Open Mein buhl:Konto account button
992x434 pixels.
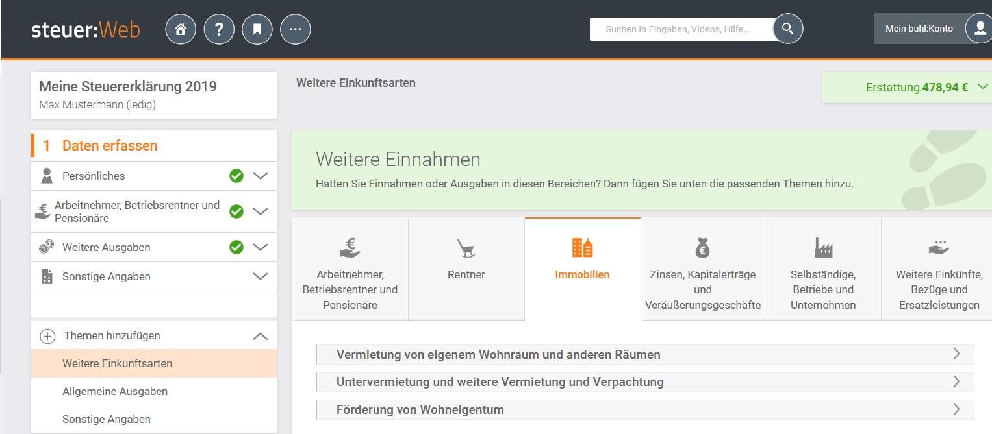(x=919, y=29)
